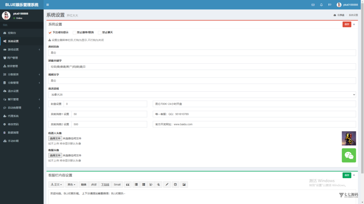Screen dimensions: 364x204
Task: Choose file for 机器人头像 upload
Action: click(55, 138)
